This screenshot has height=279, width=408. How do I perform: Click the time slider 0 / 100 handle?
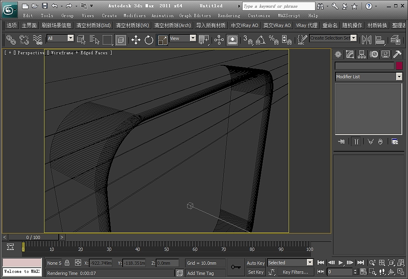click(33, 237)
